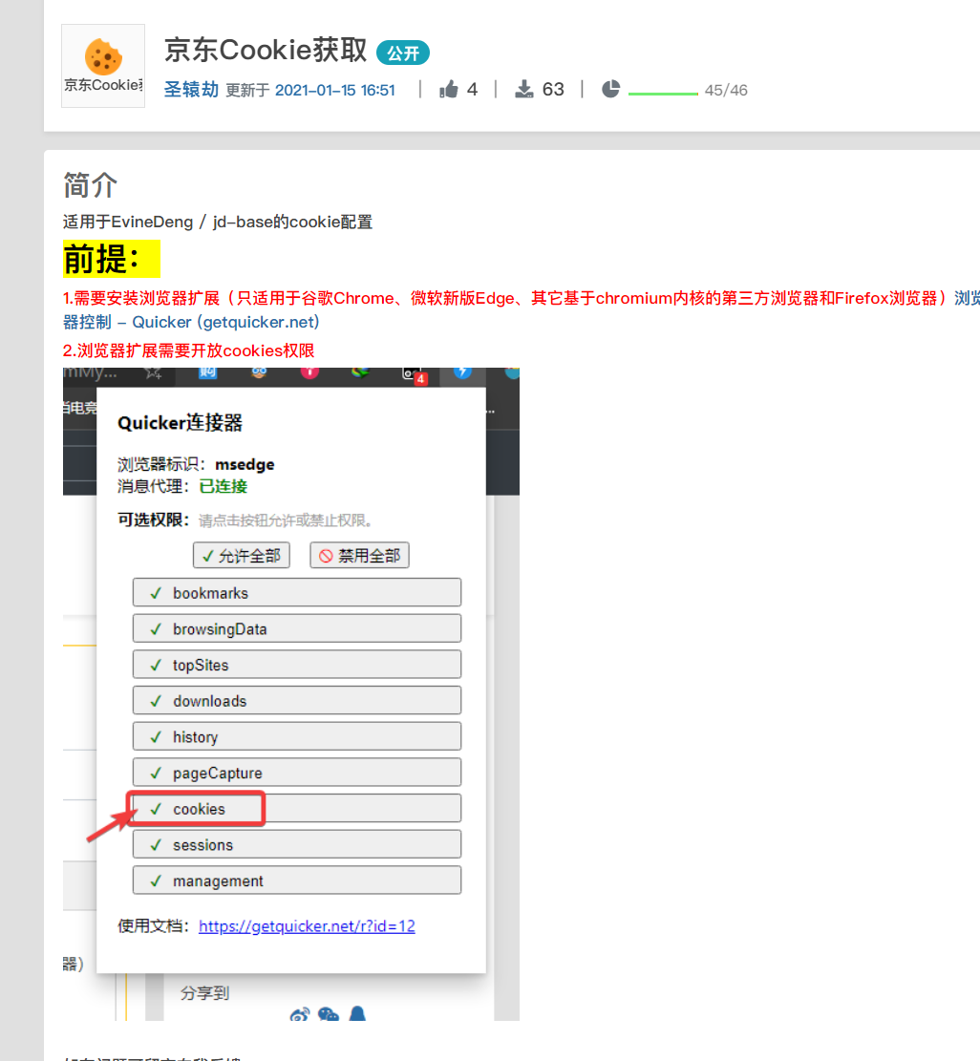Click 禁用全部 disable all button
The image size is (980, 1061).
coord(359,556)
